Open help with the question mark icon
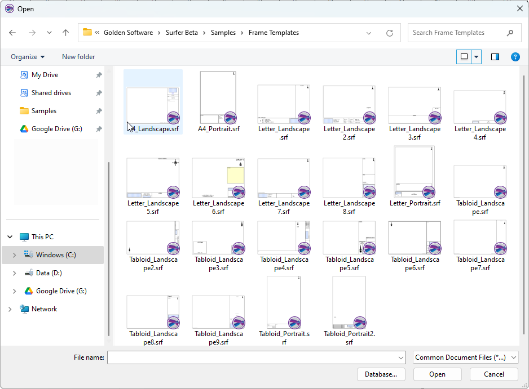The image size is (529, 389). point(515,57)
